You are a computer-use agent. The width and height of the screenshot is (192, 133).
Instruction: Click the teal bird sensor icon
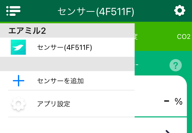click(x=18, y=47)
